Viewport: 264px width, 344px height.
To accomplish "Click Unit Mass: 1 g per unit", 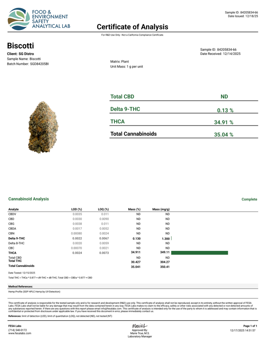I will point(126,67).
